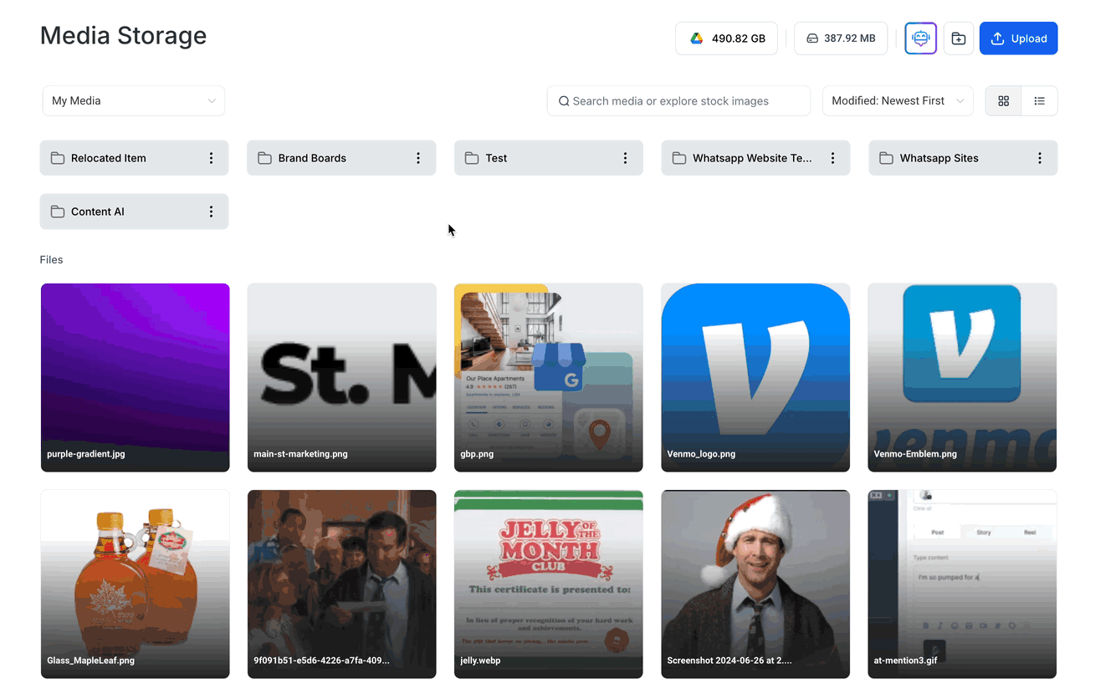The height and width of the screenshot is (689, 1116).
Task: Select the 9f091b51-e5d6-4226-a7fa-409... thumbnail
Action: (x=341, y=584)
